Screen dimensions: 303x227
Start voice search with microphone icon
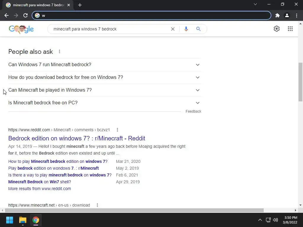pos(186,29)
